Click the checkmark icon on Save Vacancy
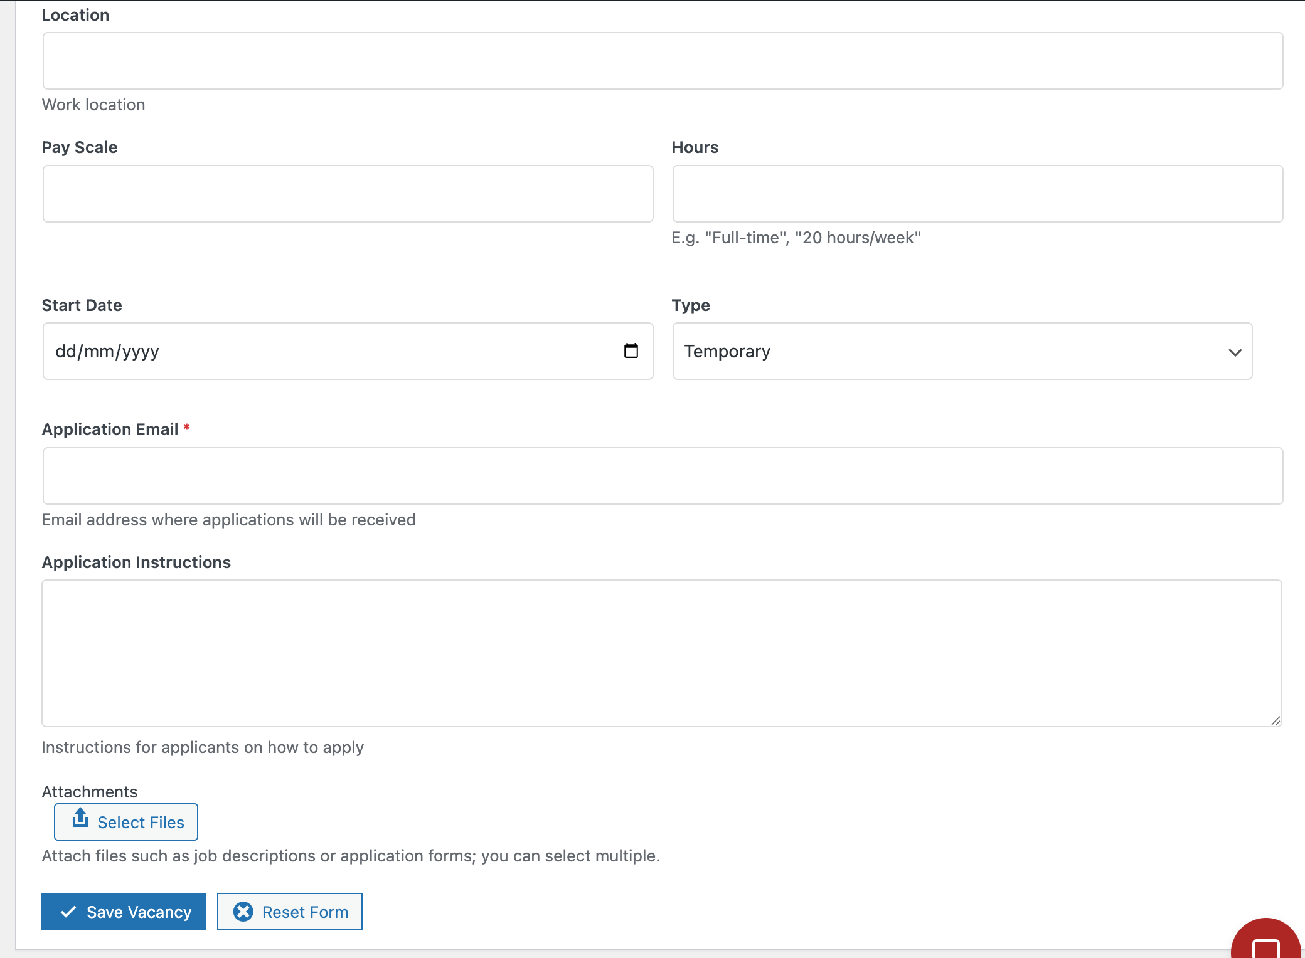The image size is (1305, 958). pos(68,912)
